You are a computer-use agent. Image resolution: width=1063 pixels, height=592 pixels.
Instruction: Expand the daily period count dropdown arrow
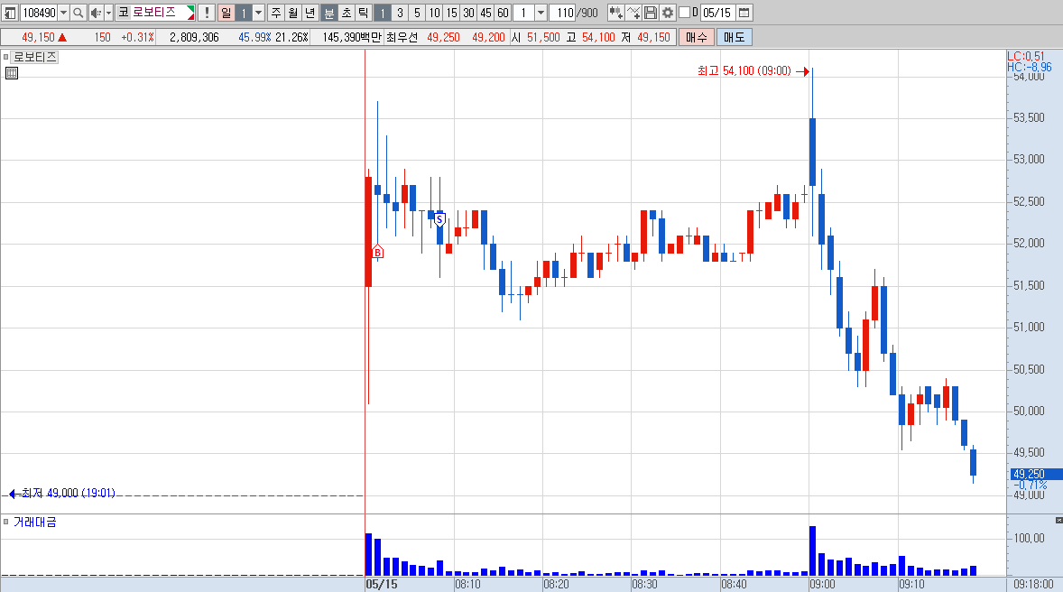pyautogui.click(x=258, y=13)
